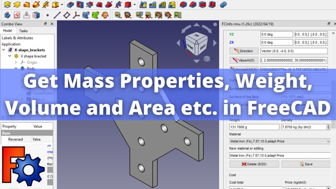Select the Measure Linear tool

tap(118, 15)
